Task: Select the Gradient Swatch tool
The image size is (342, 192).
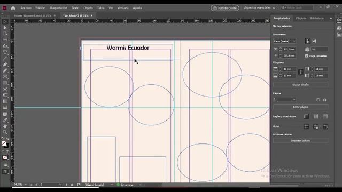Action: [x=5, y=101]
